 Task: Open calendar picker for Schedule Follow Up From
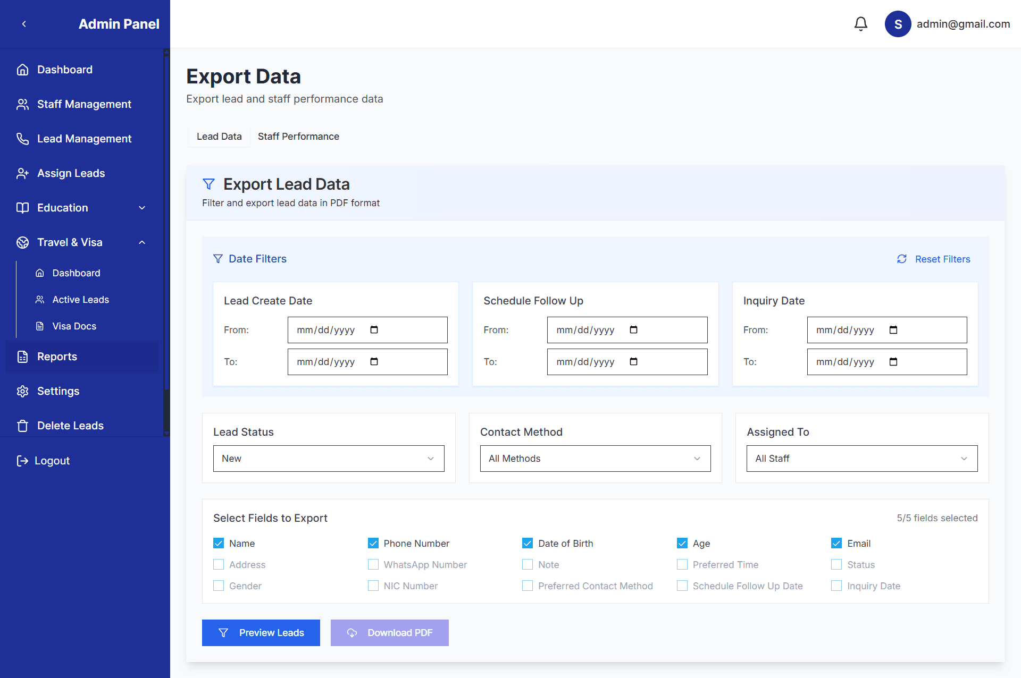click(633, 330)
